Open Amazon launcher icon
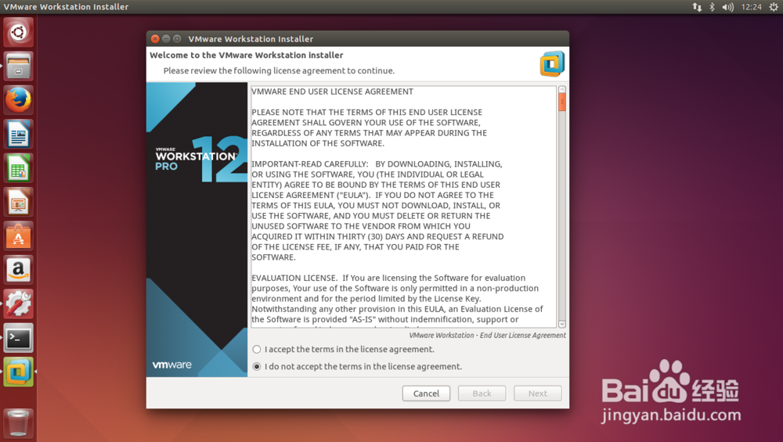Screen dimensions: 783x442 click(19, 270)
